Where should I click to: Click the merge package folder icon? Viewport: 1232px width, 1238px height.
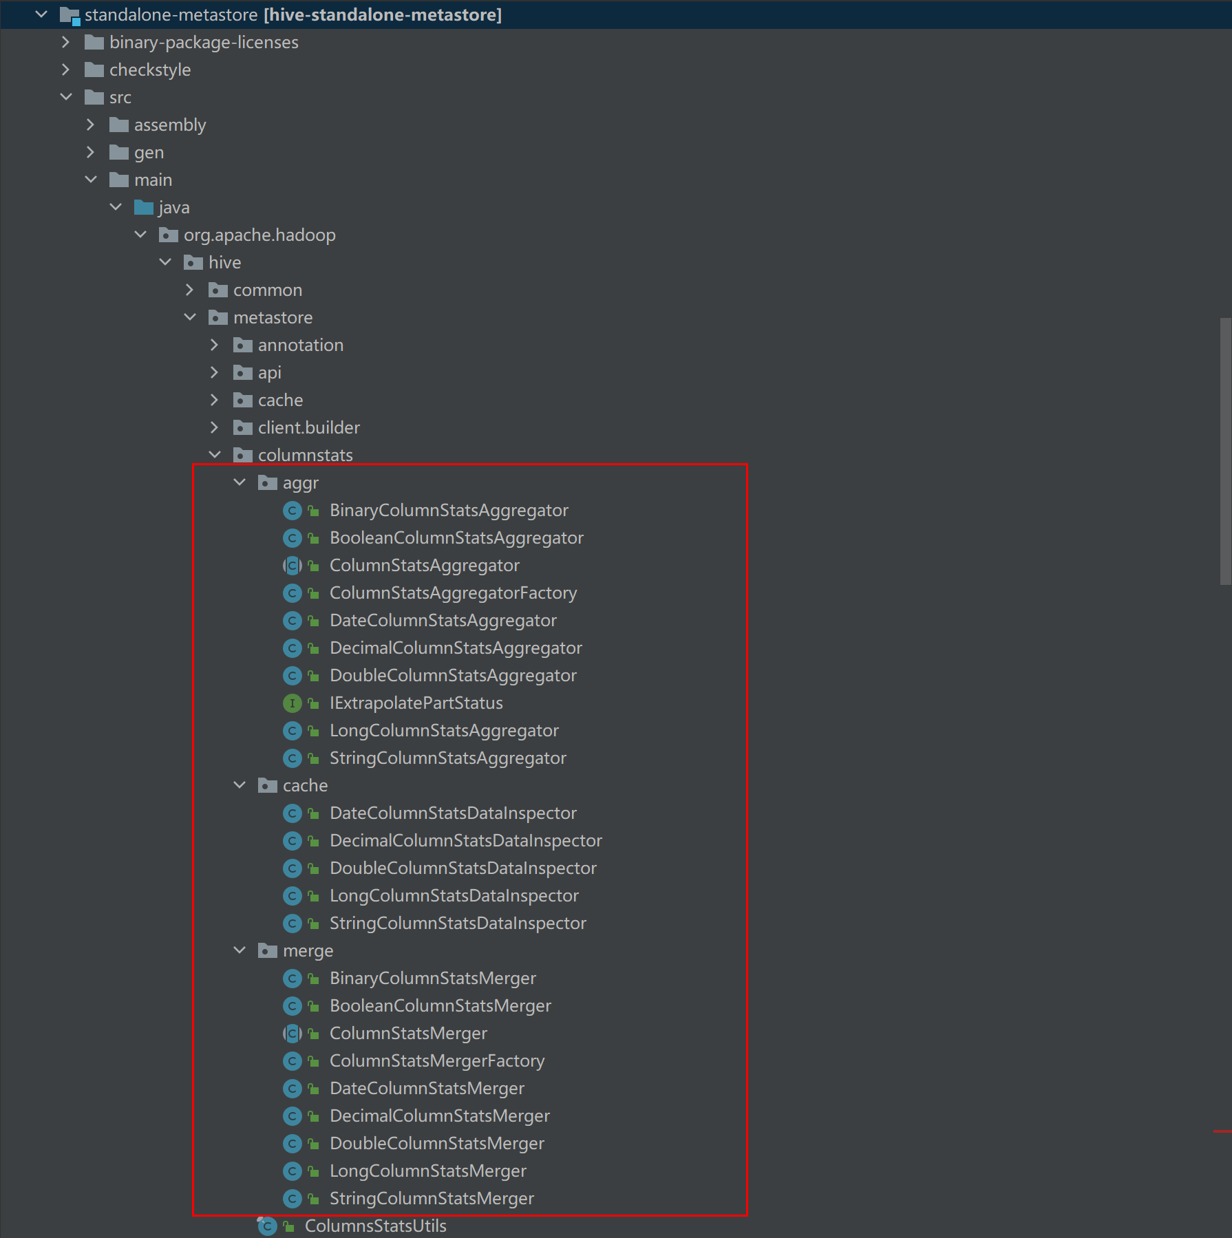click(x=268, y=951)
